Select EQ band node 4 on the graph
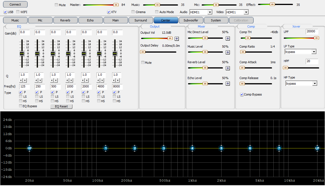The height and width of the screenshot is (186, 325). [x=192, y=148]
